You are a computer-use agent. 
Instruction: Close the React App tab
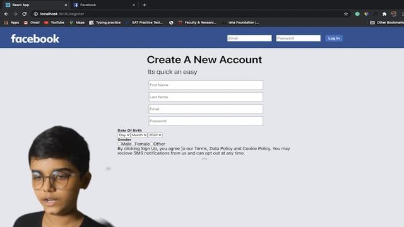pos(66,5)
